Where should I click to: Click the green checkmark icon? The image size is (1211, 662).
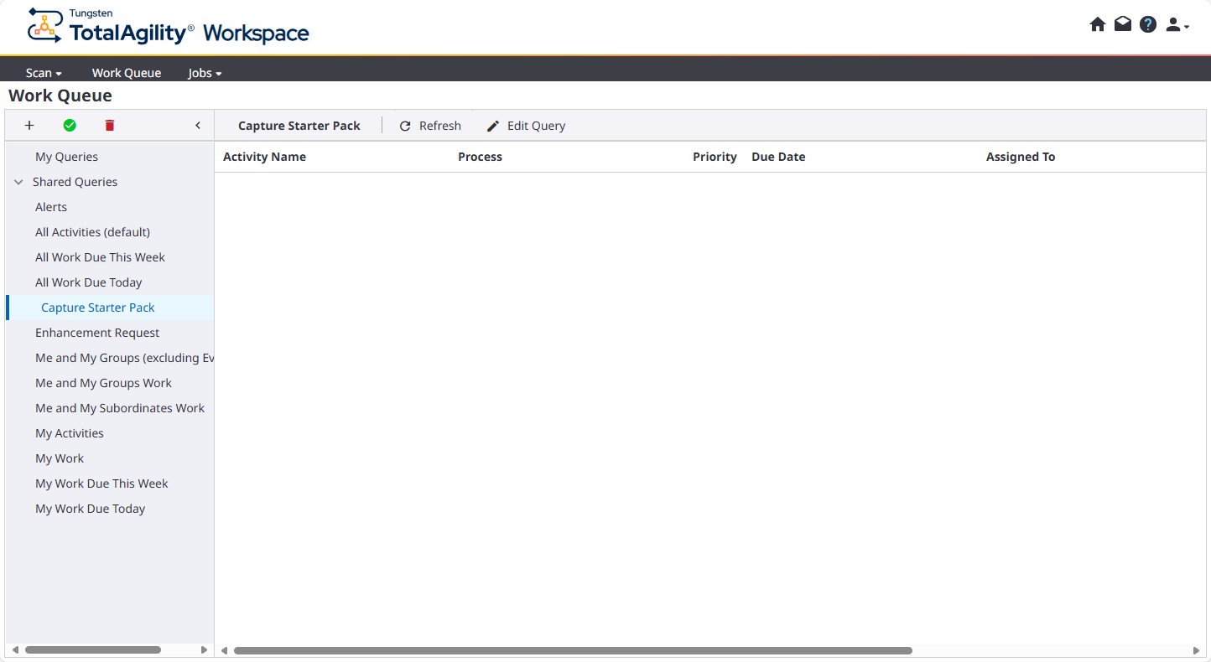pyautogui.click(x=70, y=126)
